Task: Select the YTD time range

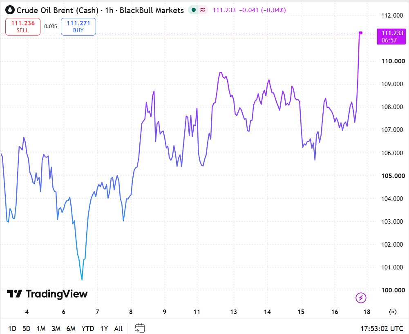Action: point(87,329)
